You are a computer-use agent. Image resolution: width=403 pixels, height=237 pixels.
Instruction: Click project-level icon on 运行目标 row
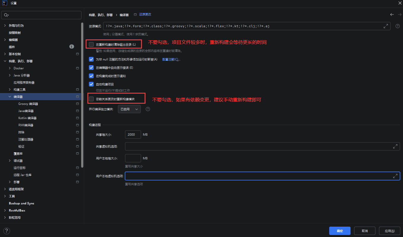coord(77,168)
